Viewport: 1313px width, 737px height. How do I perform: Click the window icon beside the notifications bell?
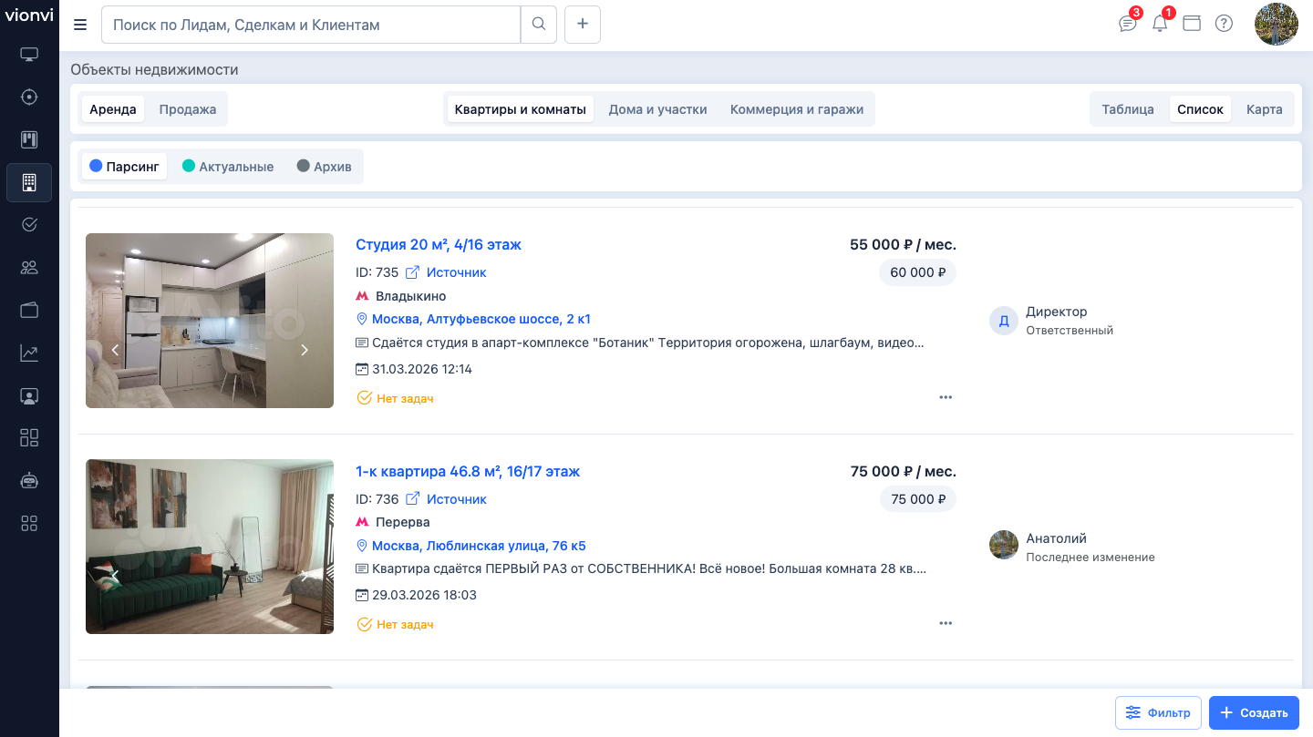click(x=1192, y=24)
